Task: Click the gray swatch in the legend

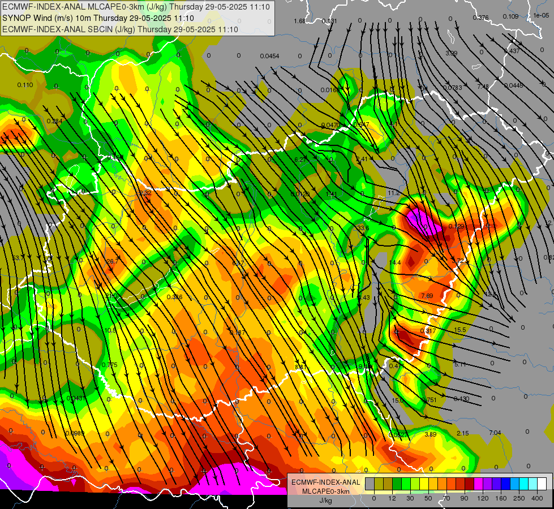Action: click(370, 484)
